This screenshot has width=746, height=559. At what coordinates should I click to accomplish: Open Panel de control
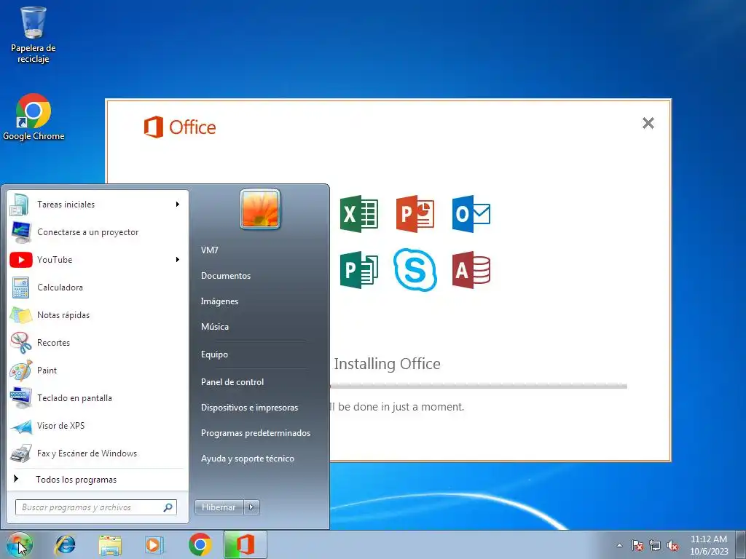[232, 381]
